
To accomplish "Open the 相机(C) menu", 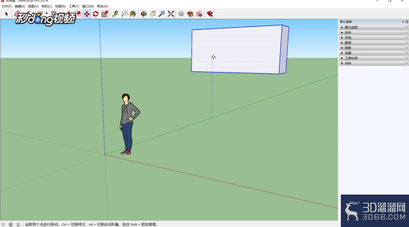I will (x=47, y=6).
